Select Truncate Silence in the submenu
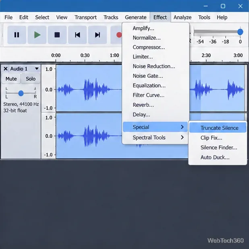 (218, 128)
